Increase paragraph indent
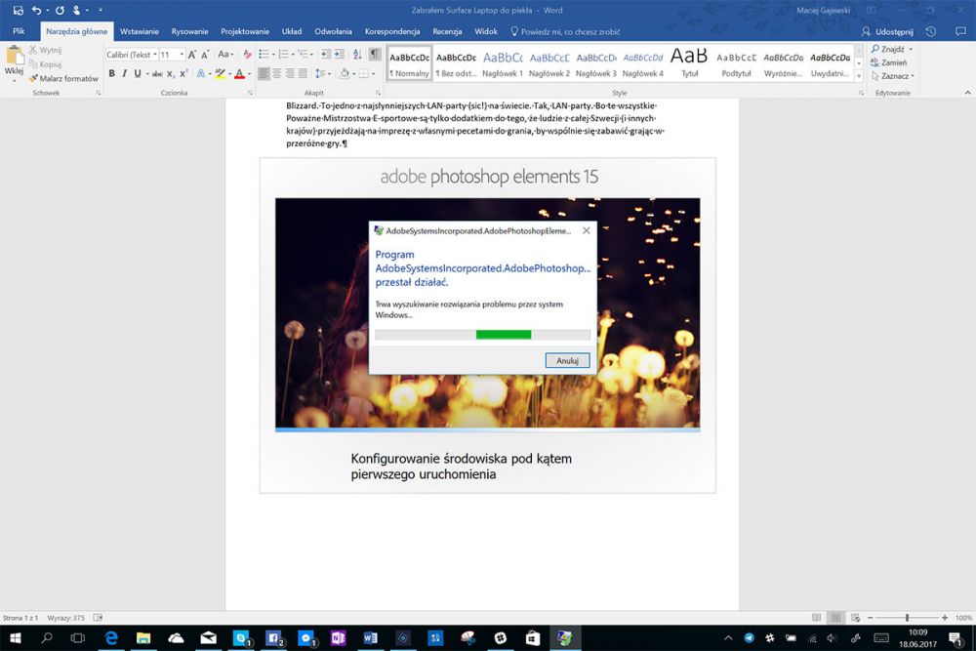976x651 pixels. pos(340,55)
